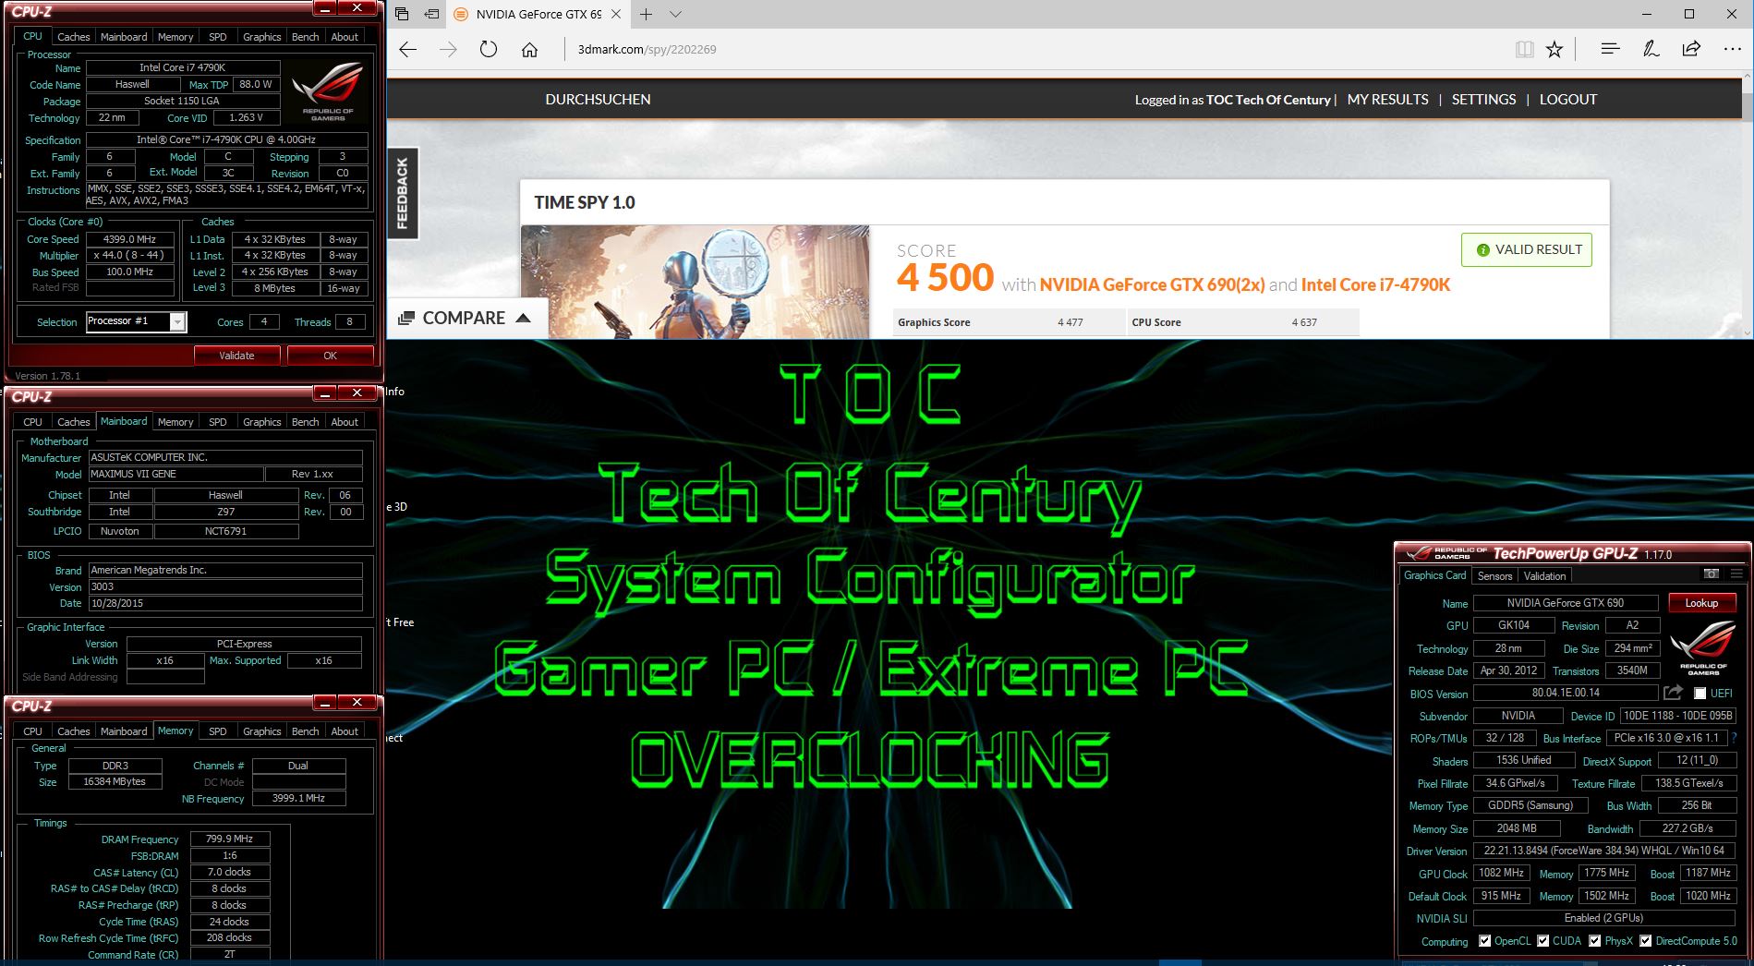Refresh the 3dmark page

pos(489,50)
